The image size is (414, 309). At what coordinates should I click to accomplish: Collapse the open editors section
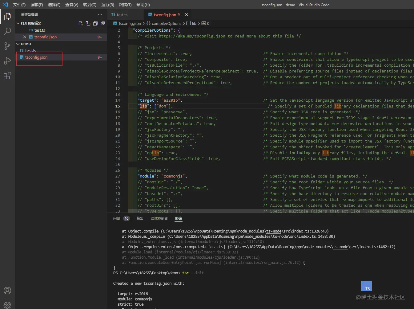click(18, 23)
